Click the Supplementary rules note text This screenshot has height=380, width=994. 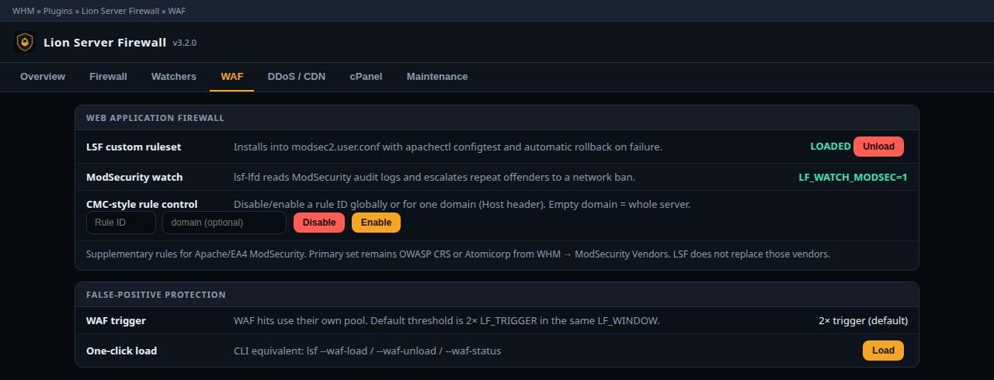click(x=458, y=254)
